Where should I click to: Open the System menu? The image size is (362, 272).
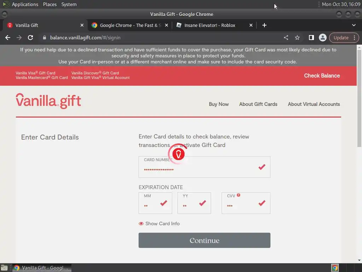pos(69,4)
